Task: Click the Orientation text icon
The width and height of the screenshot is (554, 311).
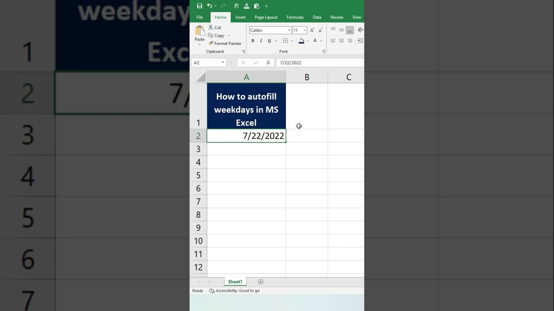Action: (x=360, y=30)
